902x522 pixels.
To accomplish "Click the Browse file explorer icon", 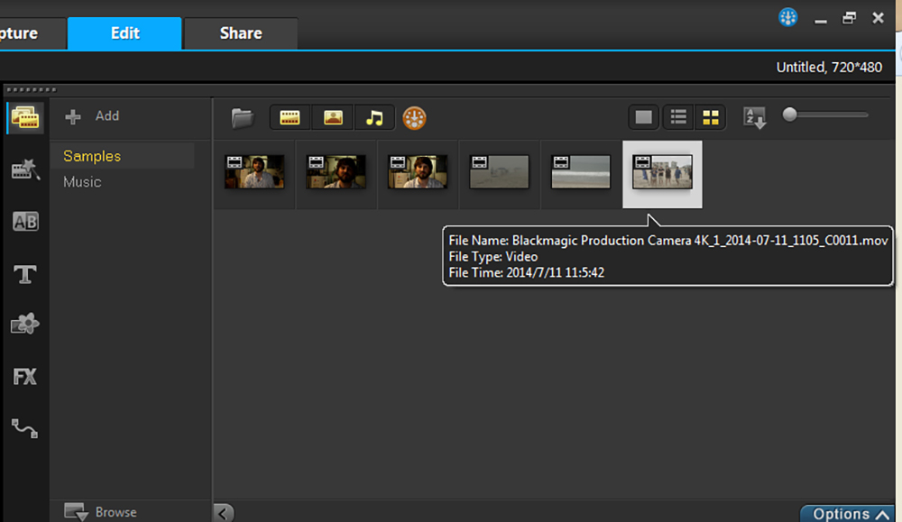I will tap(76, 512).
